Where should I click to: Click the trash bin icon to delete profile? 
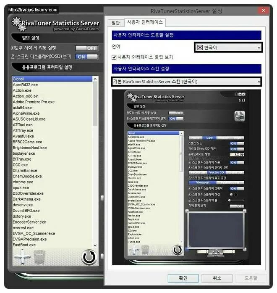click(39, 257)
